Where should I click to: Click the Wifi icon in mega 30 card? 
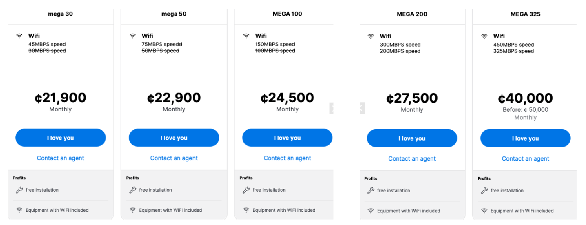[x=19, y=36]
